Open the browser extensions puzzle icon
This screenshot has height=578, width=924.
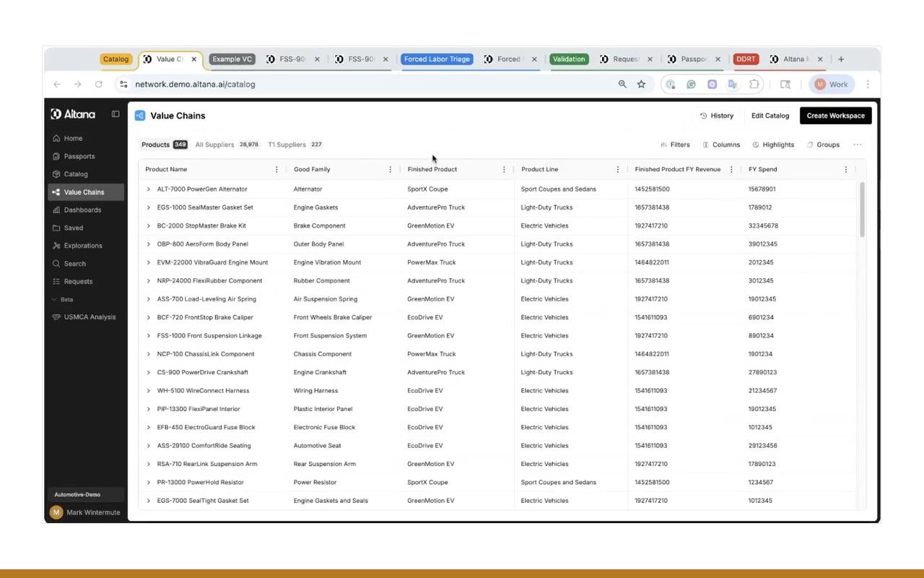tap(754, 85)
